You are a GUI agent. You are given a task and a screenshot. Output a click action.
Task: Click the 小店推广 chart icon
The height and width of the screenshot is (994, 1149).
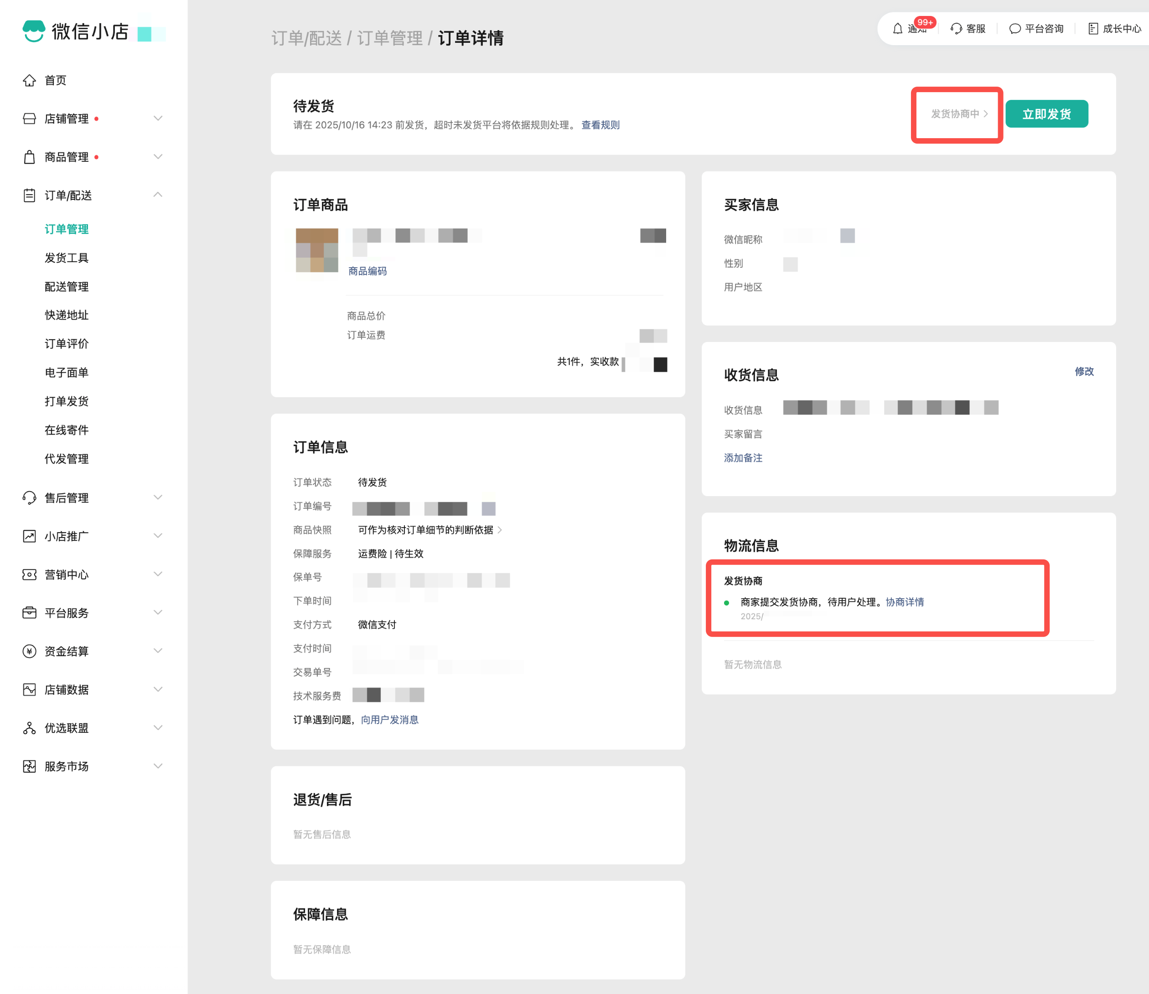pos(29,536)
